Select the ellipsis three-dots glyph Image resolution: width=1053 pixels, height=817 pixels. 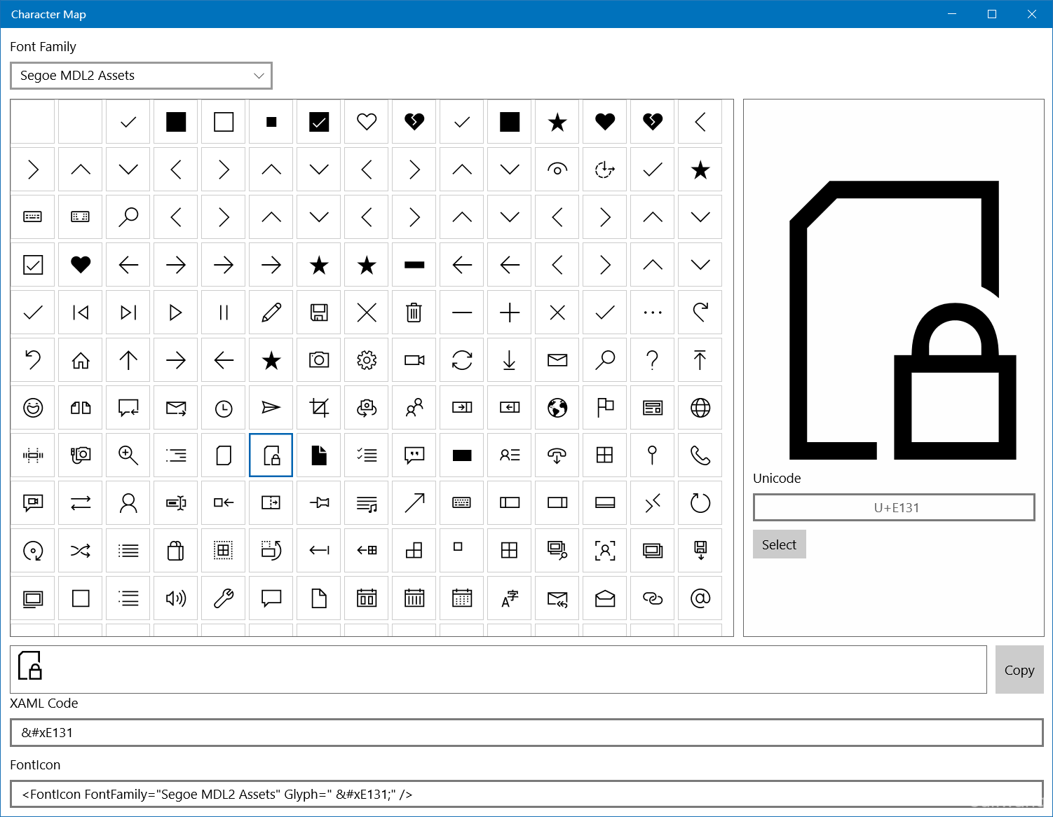point(653,313)
